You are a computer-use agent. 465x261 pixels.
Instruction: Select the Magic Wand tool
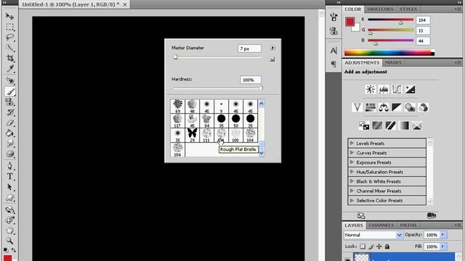click(9, 48)
